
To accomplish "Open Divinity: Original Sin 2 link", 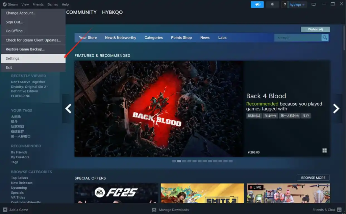I will [30, 89].
